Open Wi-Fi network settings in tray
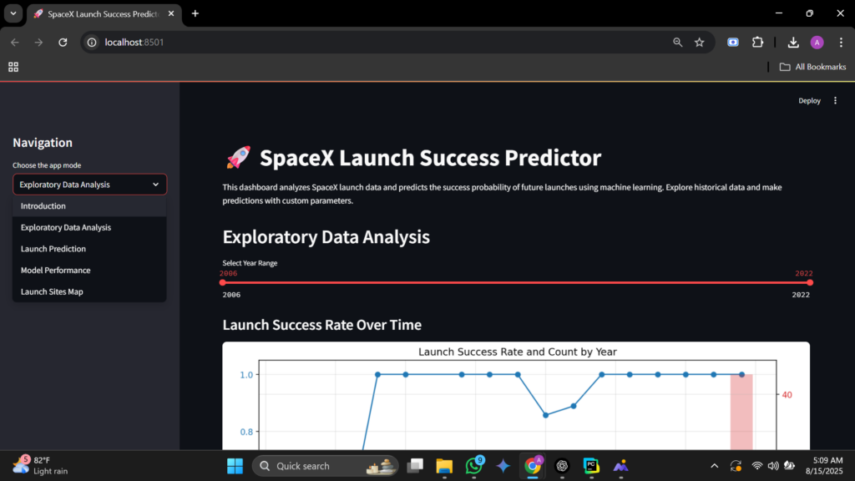Viewport: 855px width, 481px height. click(756, 466)
